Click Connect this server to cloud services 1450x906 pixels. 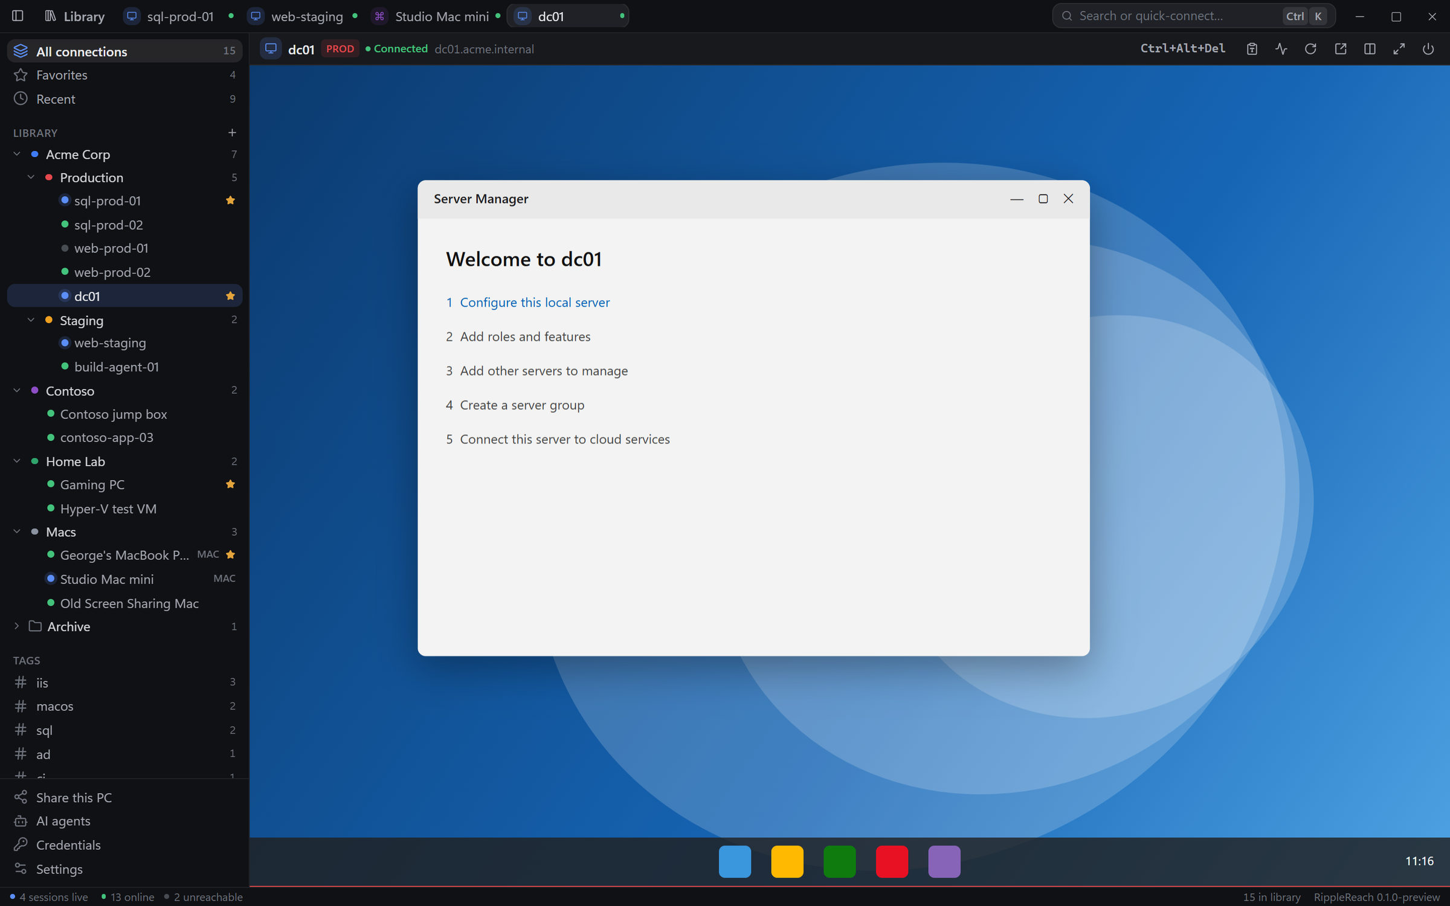click(x=565, y=439)
